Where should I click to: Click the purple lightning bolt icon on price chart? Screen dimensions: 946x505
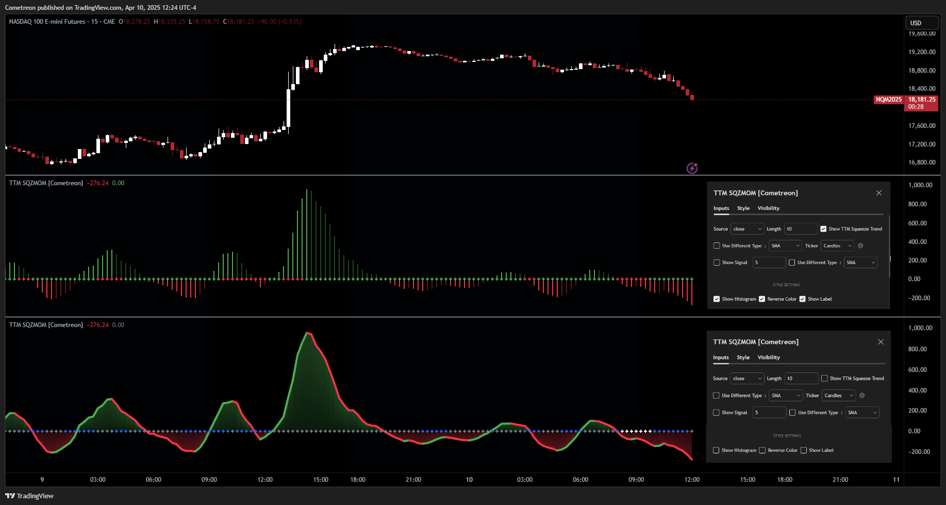(692, 168)
